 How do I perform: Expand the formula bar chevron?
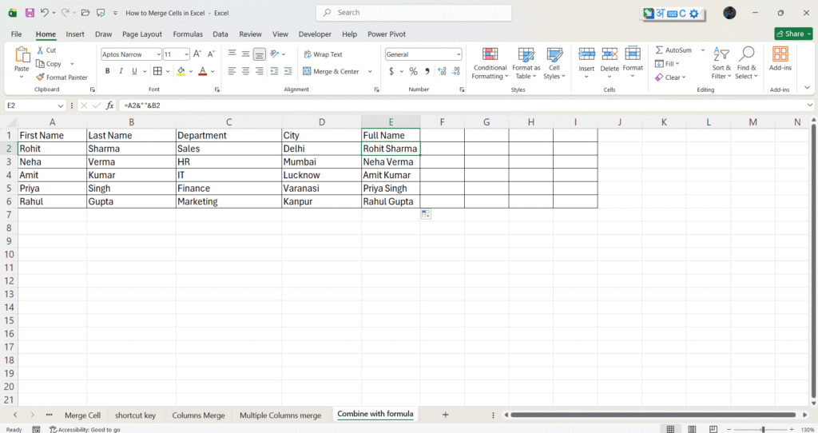pos(810,105)
